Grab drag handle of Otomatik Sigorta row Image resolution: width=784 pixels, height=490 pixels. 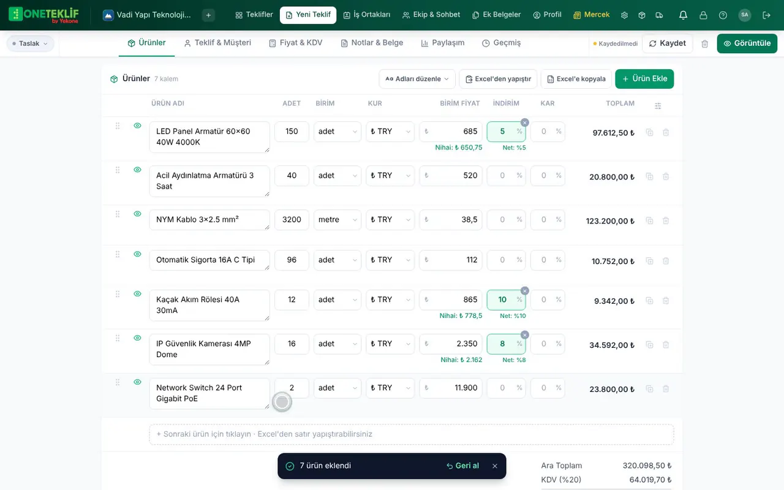tap(118, 254)
